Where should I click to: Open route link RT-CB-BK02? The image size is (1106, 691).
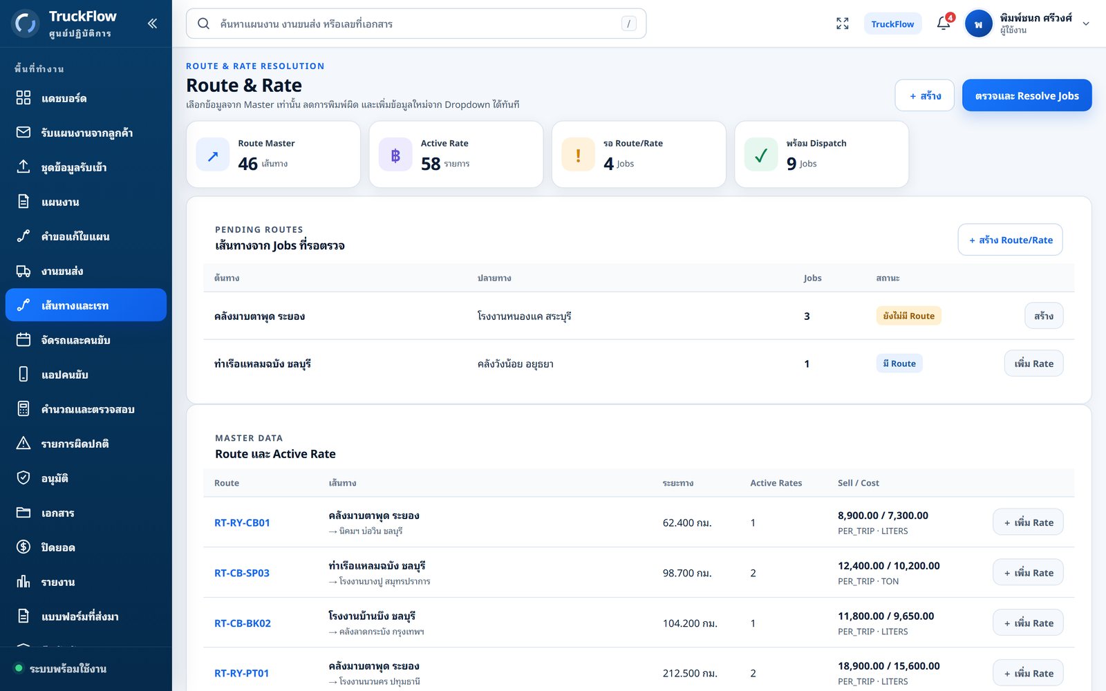[x=243, y=623]
